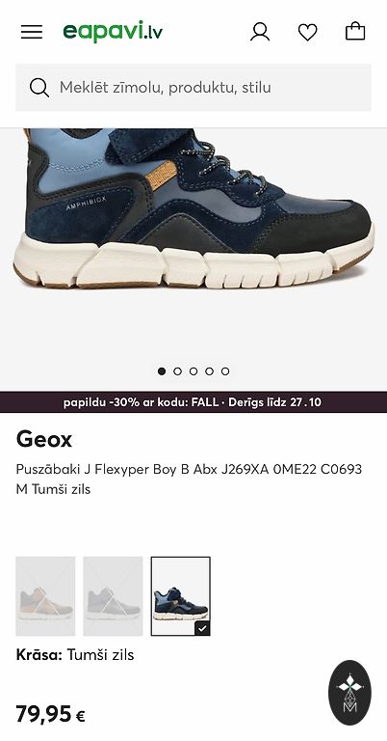Click the magnifying glass search icon
Screen dimensions: 387x741
(39, 88)
